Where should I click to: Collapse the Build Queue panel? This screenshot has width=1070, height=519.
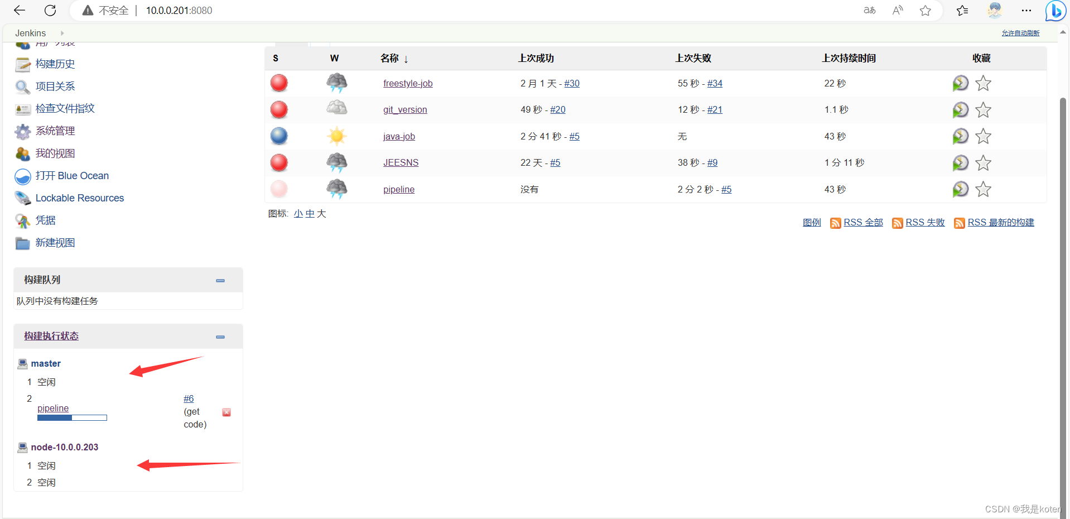click(x=220, y=281)
